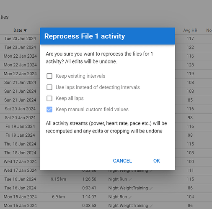The width and height of the screenshot is (212, 209).
Task: Pencil icon next to Mon 15 Jan Night WeightTraining
Action: pyautogui.click(x=151, y=206)
